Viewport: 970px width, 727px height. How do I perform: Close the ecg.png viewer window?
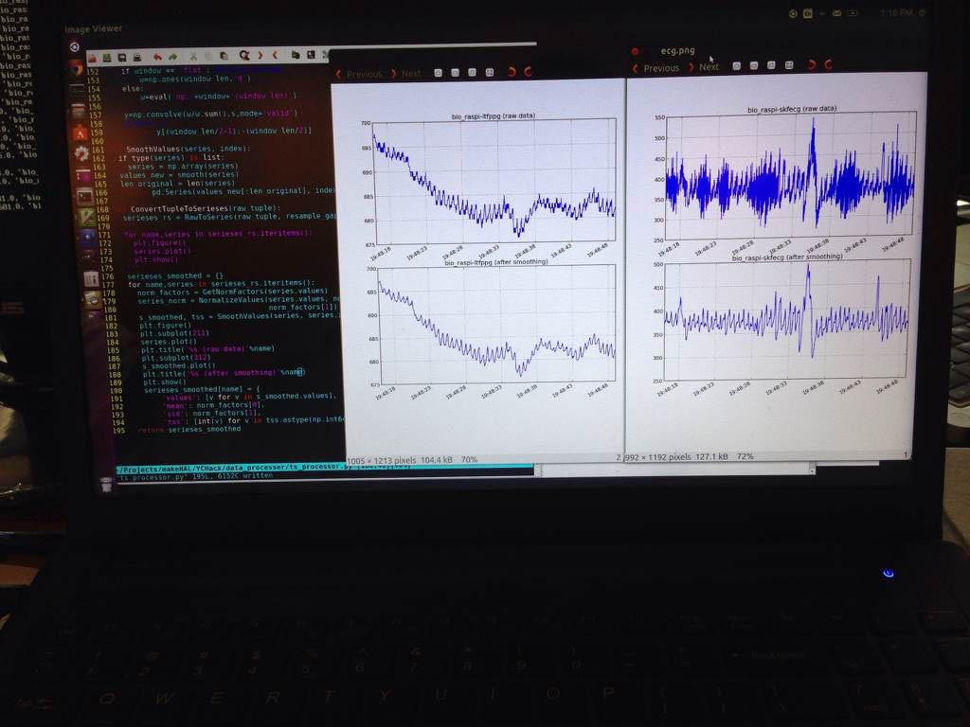pos(635,51)
